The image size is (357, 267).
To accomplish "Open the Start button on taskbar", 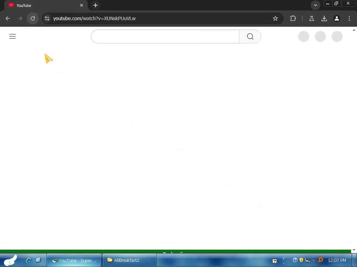I will click(10, 260).
